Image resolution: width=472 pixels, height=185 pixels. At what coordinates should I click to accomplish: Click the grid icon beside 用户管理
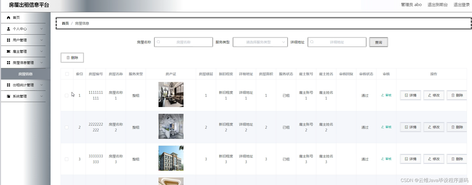(9, 40)
